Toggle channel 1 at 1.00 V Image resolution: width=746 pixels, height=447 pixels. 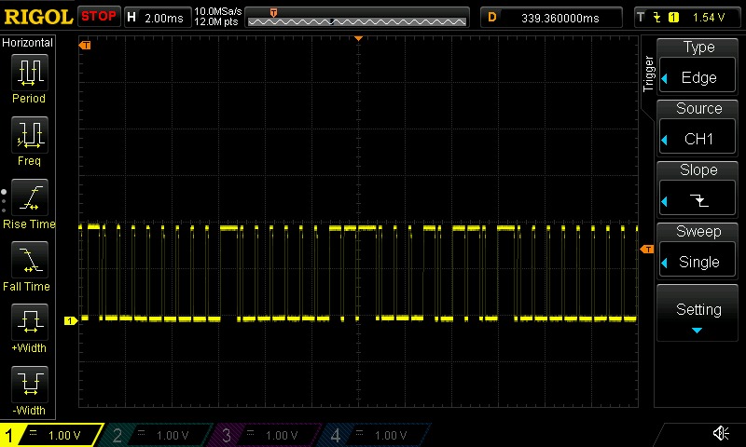(x=51, y=435)
